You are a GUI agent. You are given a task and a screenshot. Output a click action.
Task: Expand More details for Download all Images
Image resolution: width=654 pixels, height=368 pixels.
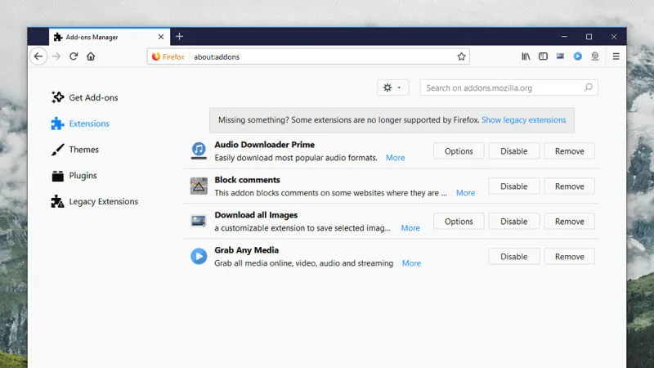coord(410,228)
